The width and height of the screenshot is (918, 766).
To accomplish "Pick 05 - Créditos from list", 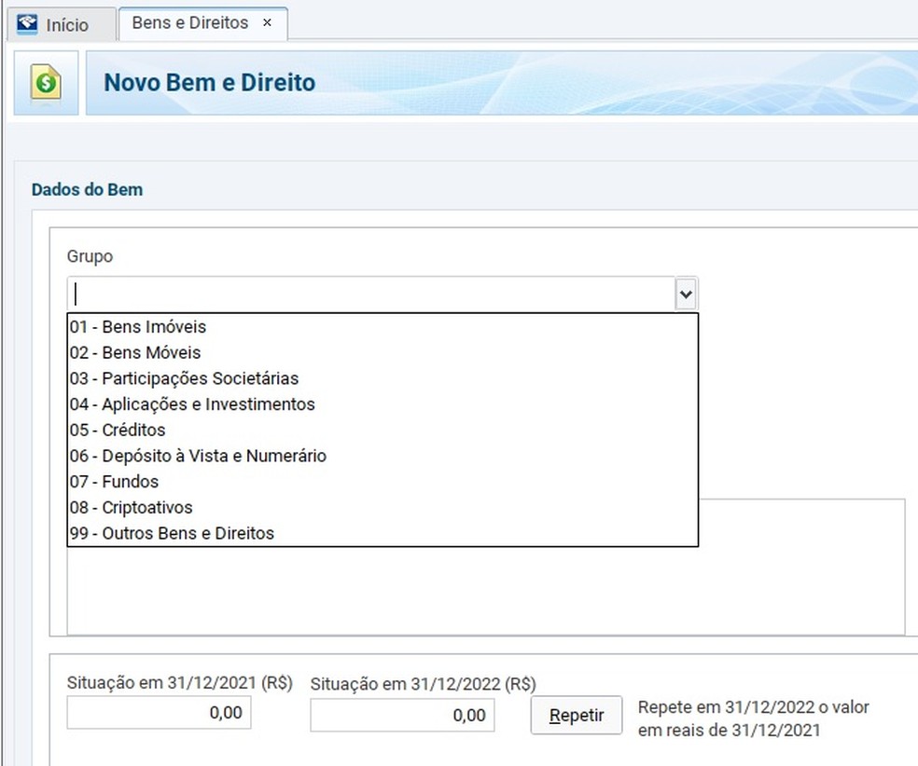I will 118,431.
